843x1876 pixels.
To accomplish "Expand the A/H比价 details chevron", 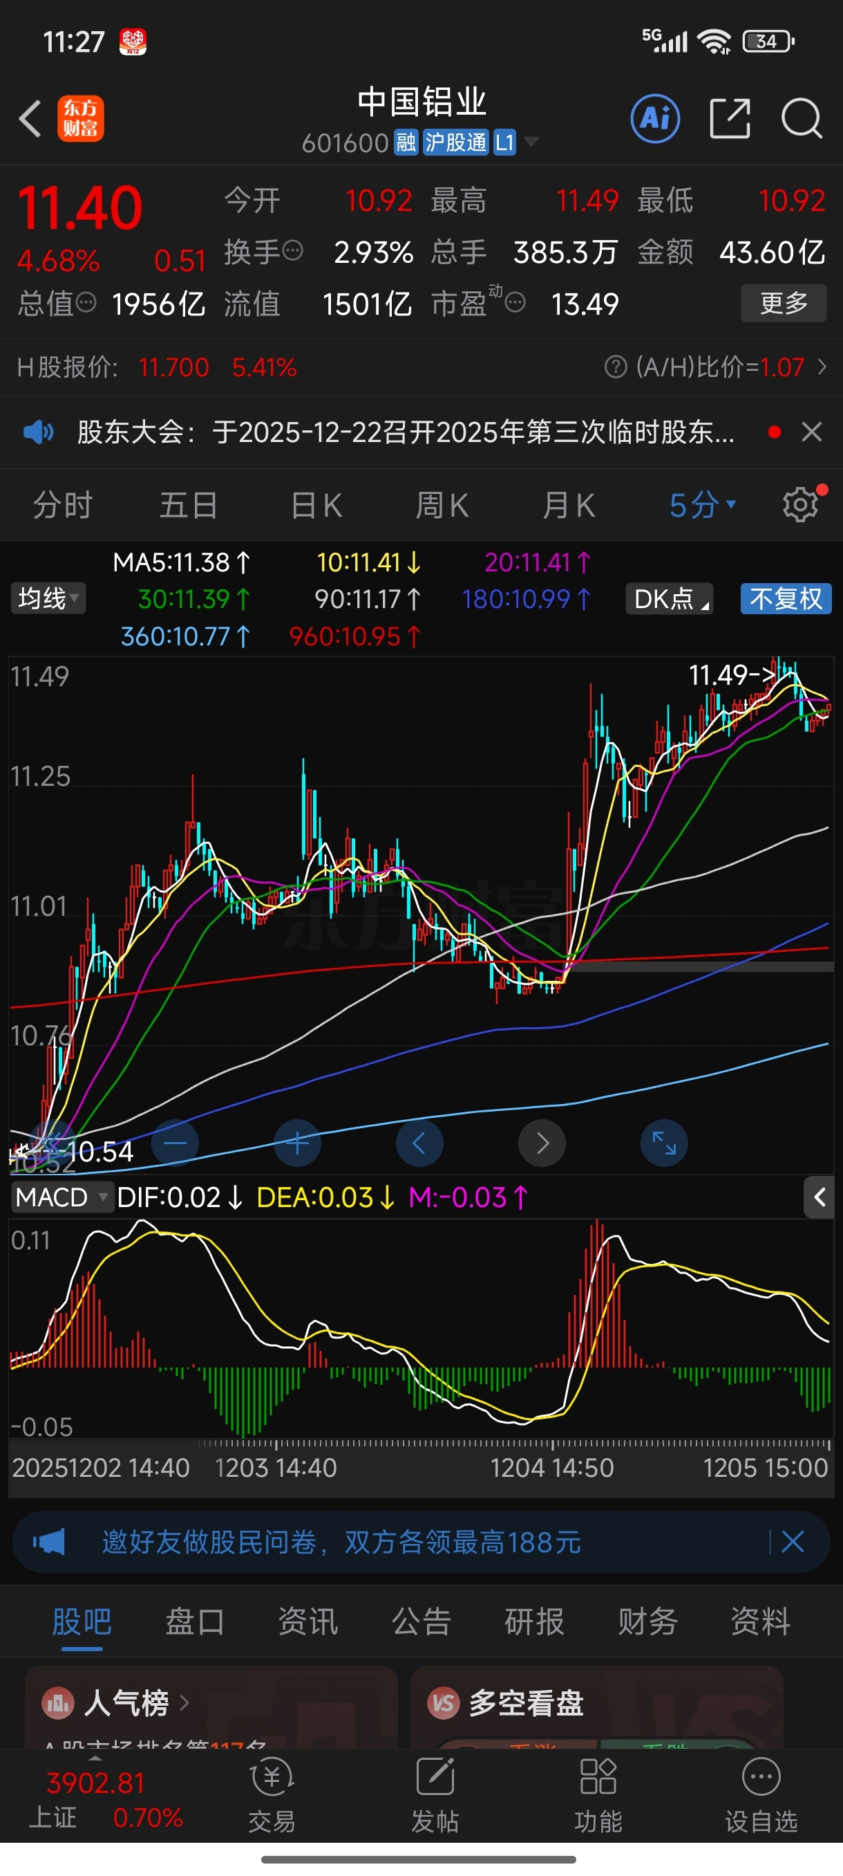I will (x=822, y=367).
